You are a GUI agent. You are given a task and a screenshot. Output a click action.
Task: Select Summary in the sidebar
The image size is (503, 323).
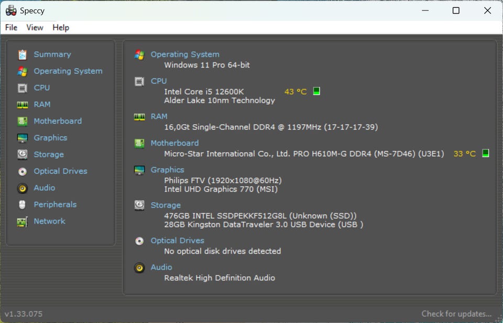52,54
